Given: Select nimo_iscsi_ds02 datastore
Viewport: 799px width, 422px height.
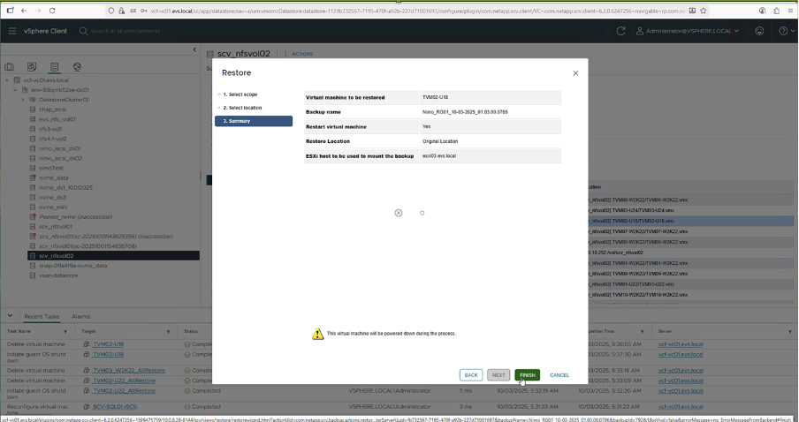Looking at the screenshot, I should point(60,158).
